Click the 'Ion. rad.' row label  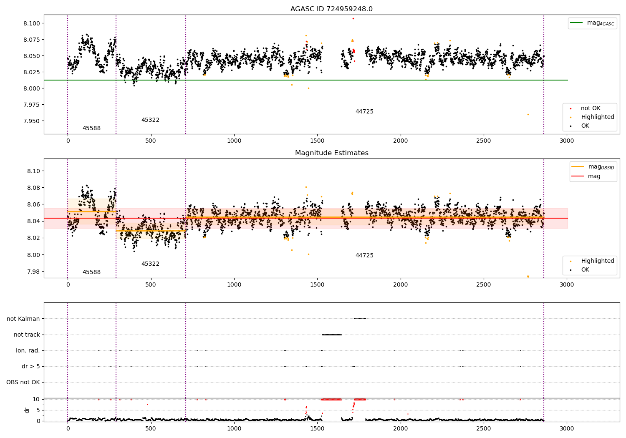pos(28,351)
